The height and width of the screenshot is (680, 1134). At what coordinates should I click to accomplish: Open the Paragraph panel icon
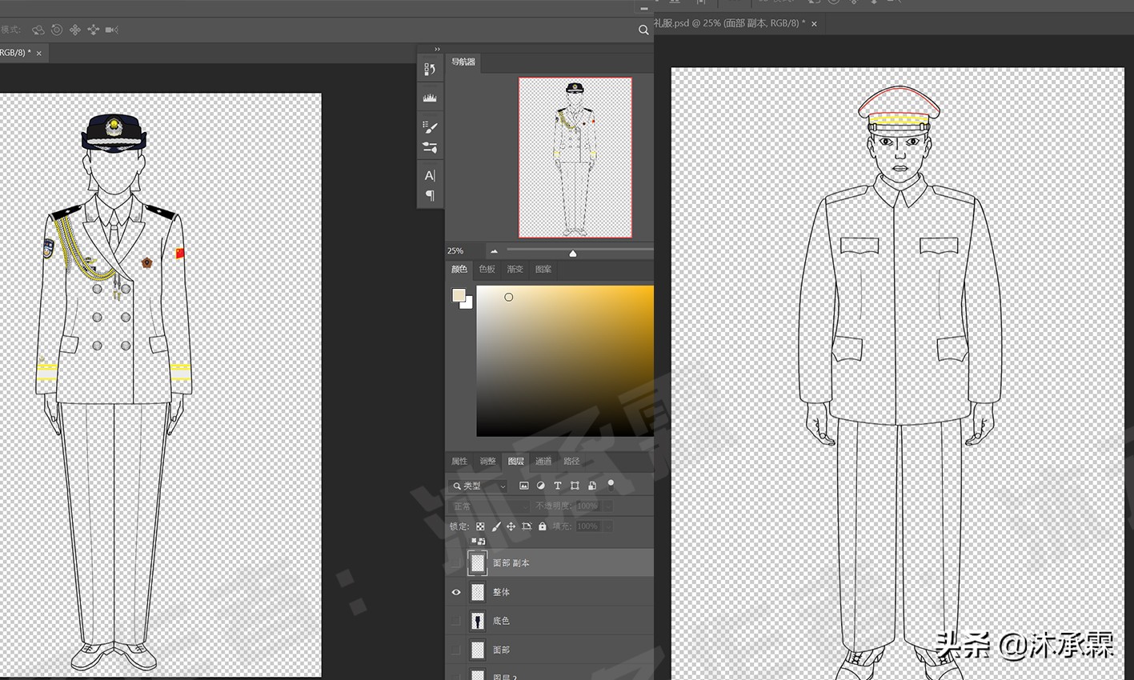430,195
